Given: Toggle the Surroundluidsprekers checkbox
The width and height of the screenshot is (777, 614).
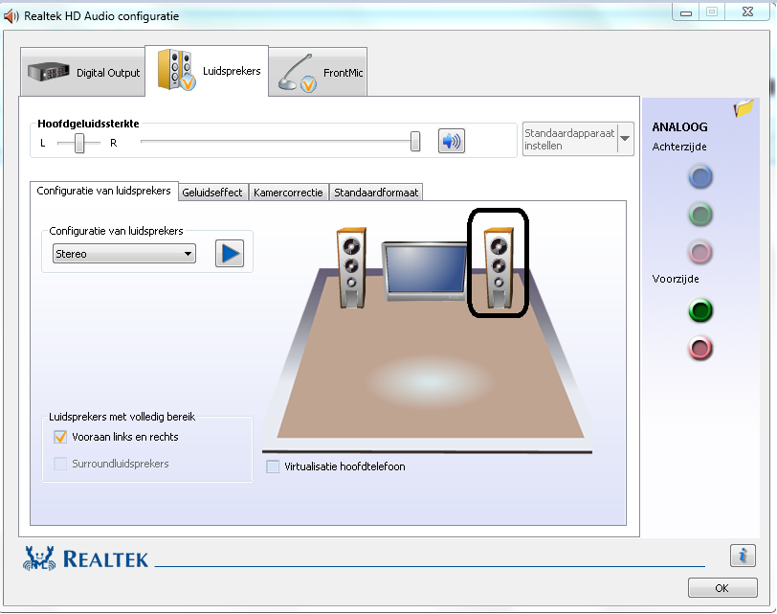Looking at the screenshot, I should [60, 464].
